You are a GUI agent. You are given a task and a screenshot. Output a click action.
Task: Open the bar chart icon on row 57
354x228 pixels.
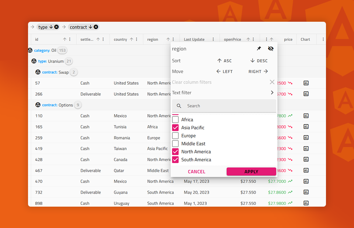(x=306, y=83)
